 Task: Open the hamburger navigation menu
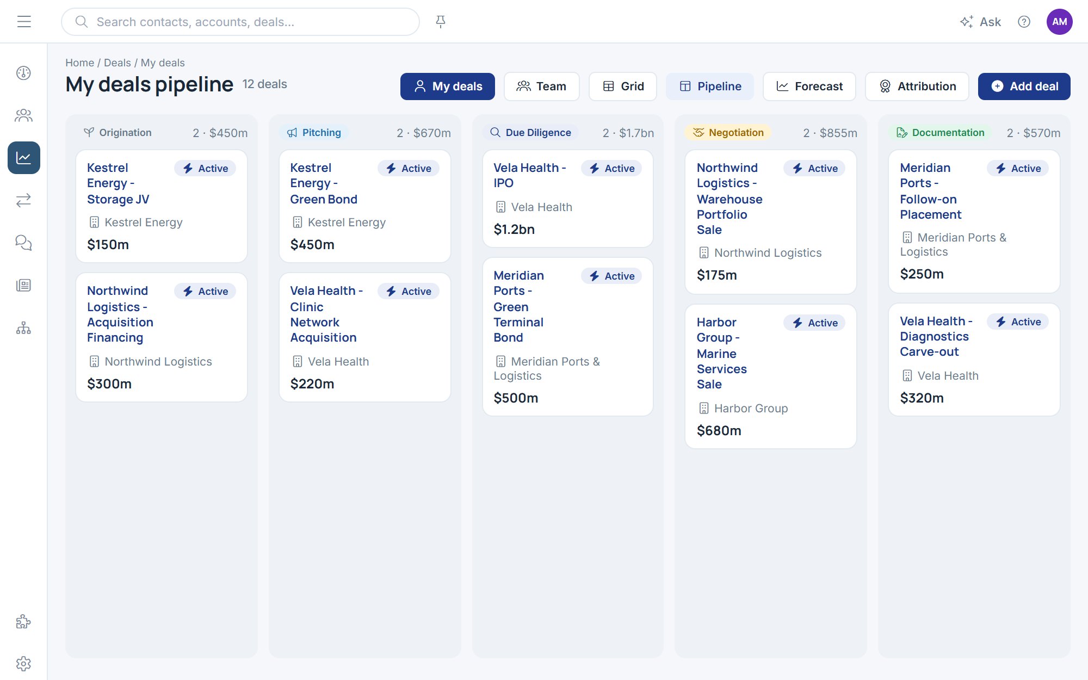24,22
